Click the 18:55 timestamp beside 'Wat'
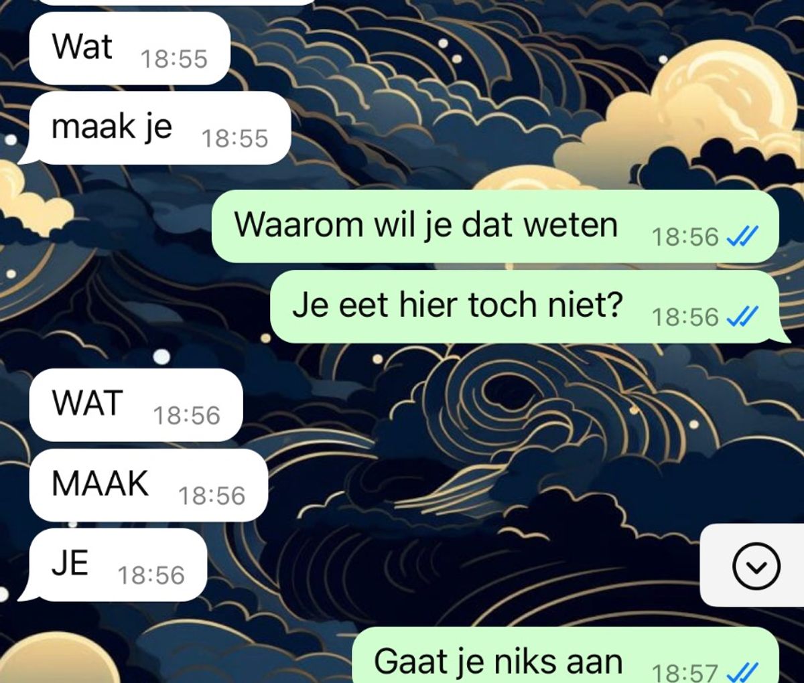 pos(174,59)
